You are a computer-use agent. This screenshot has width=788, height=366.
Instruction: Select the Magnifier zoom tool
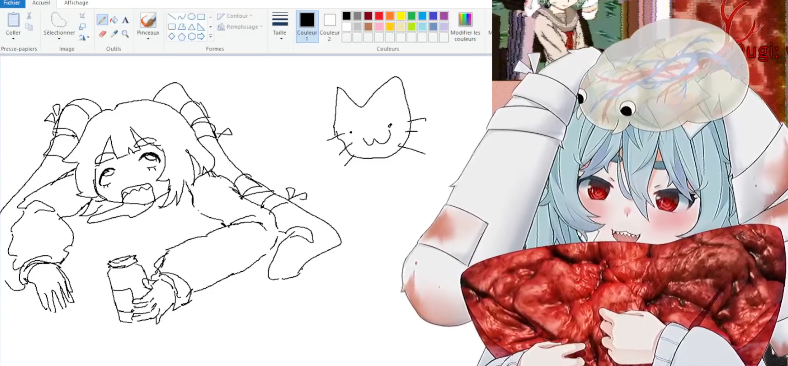(126, 34)
